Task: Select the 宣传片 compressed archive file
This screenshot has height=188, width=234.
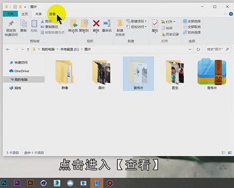Action: click(212, 74)
